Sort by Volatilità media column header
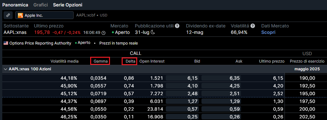 (x=65, y=61)
